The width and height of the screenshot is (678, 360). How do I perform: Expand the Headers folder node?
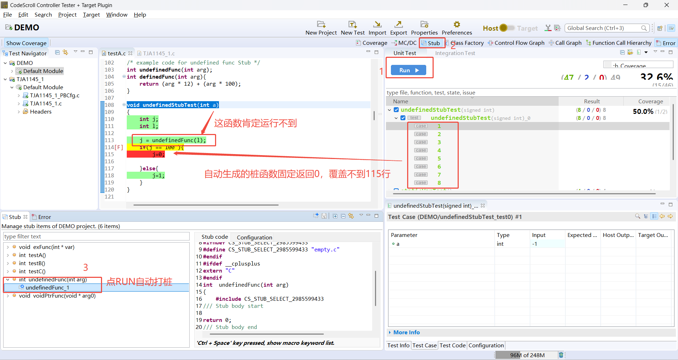tap(19, 112)
